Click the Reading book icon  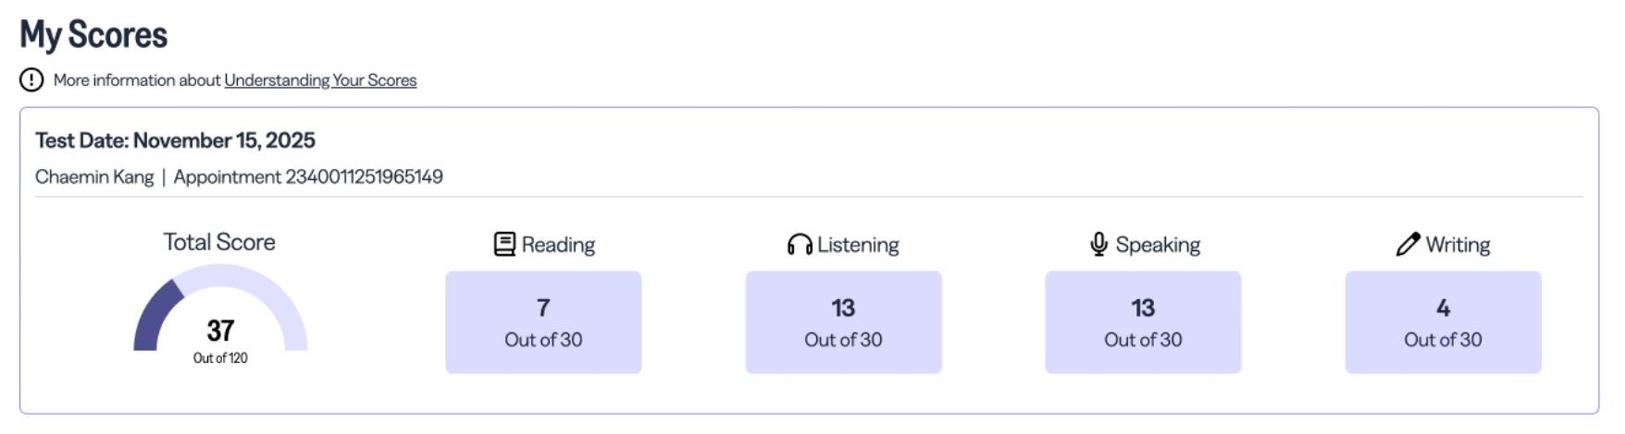pos(504,245)
